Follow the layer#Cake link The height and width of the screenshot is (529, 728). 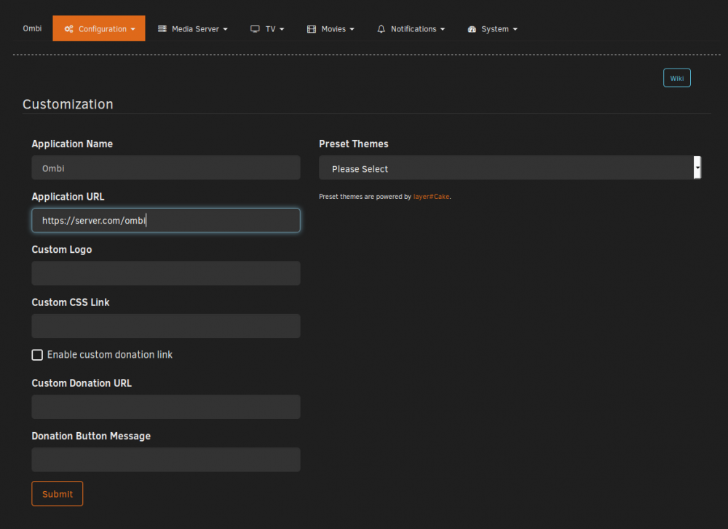[431, 197]
